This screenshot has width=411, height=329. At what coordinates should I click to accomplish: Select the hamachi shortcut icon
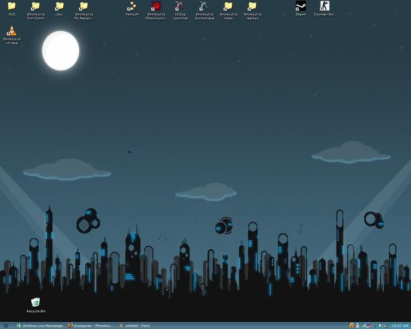132,9
